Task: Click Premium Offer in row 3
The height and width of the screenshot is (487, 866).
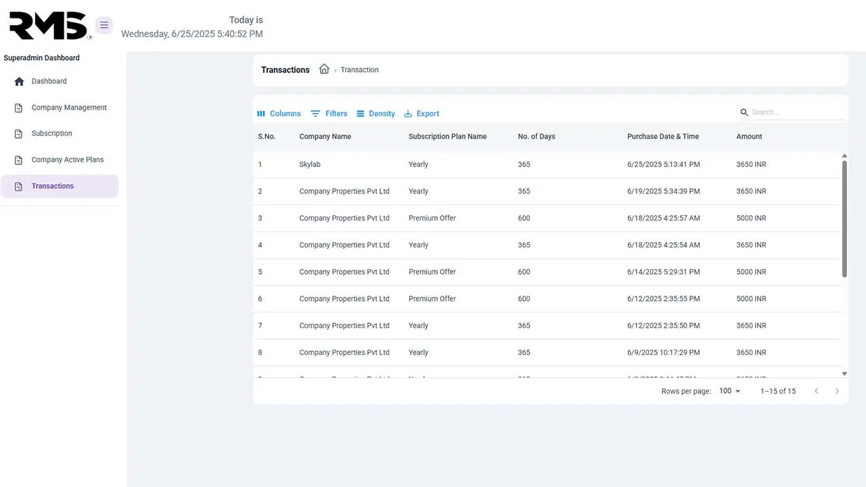Action: pos(432,218)
